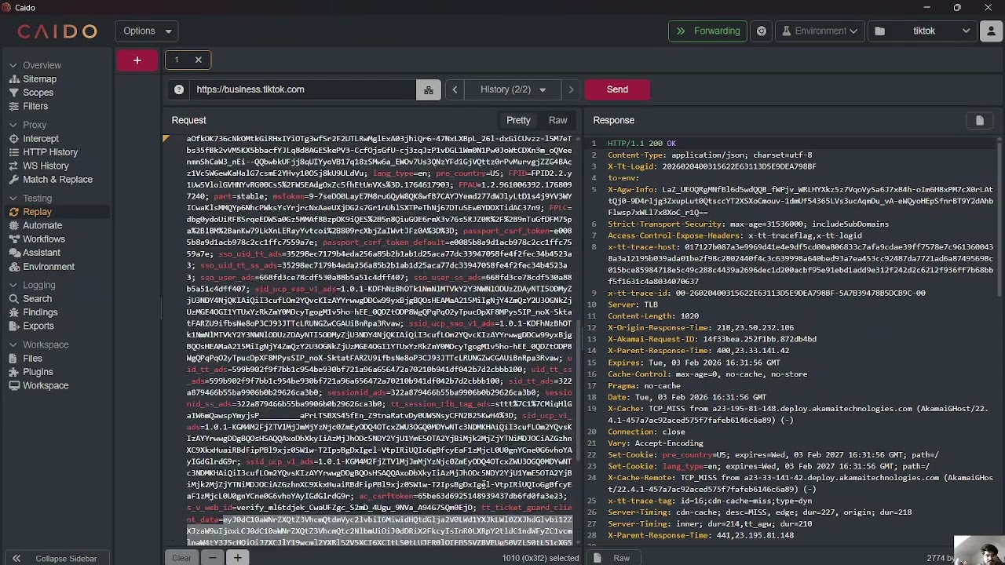Open the Search page

[x=37, y=299]
